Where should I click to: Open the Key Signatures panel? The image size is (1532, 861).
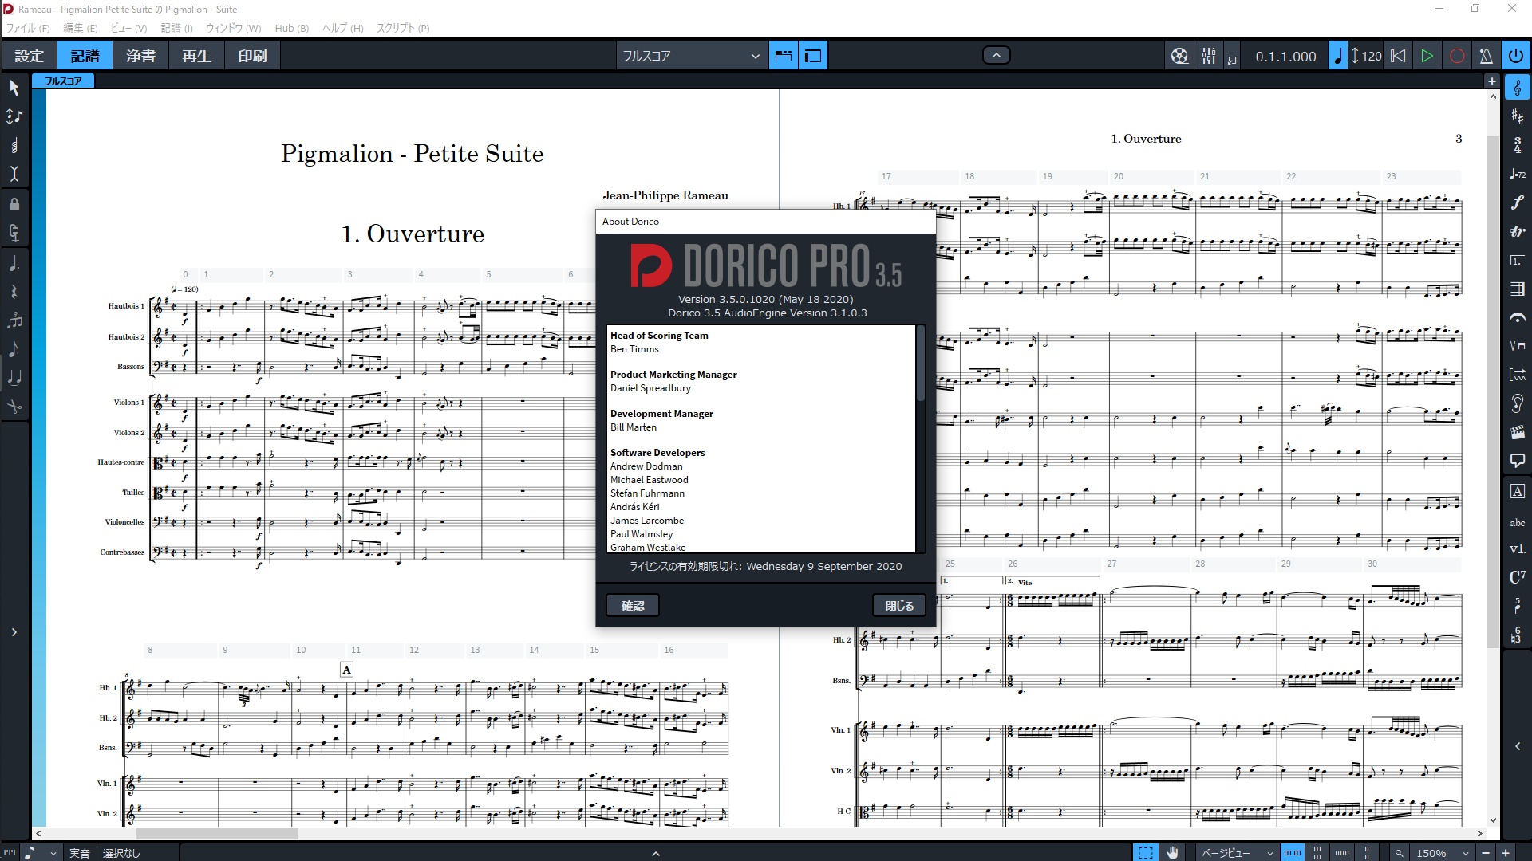pyautogui.click(x=1517, y=116)
